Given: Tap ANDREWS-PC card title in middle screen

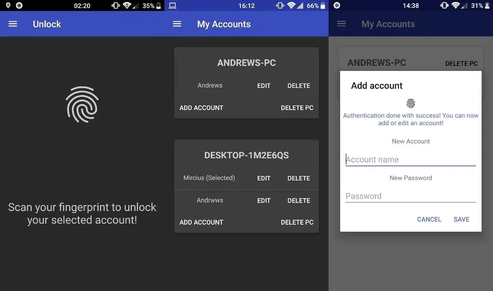Looking at the screenshot, I should (246, 63).
